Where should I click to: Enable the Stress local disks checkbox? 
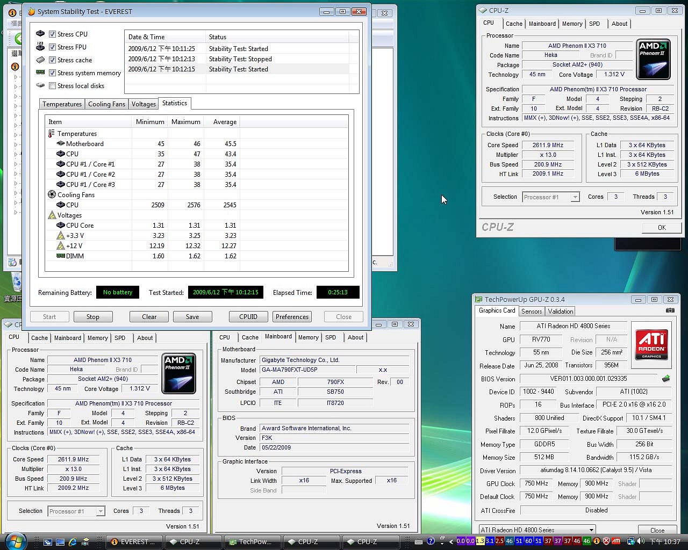52,85
